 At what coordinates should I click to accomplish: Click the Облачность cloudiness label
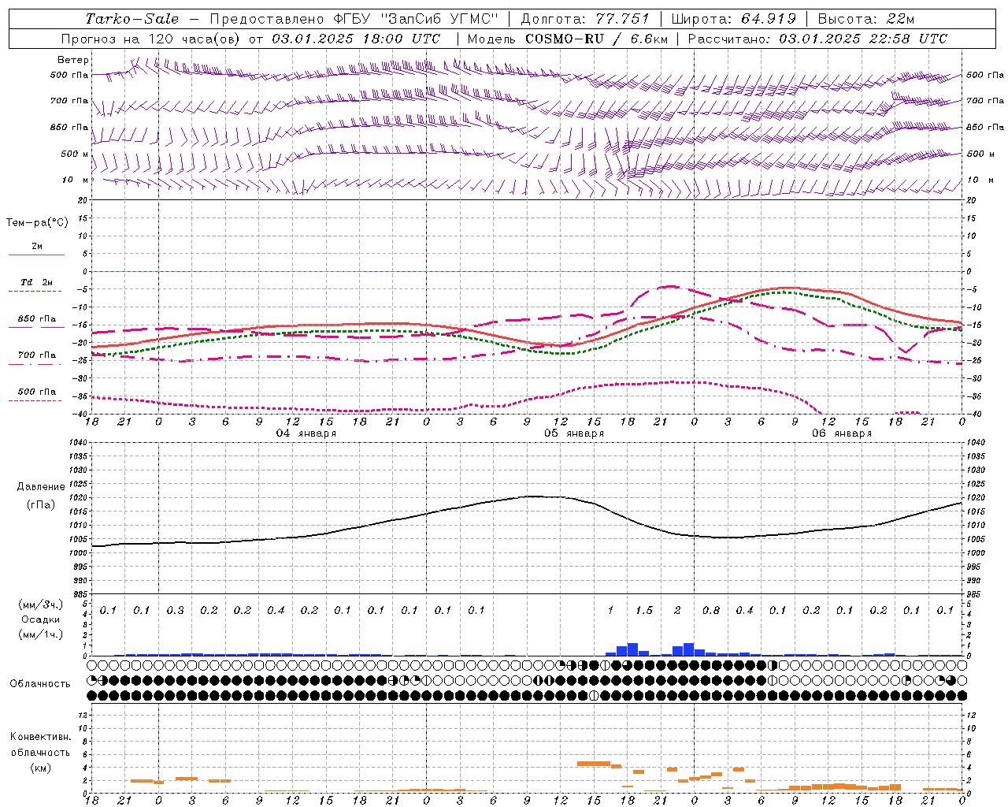click(40, 684)
